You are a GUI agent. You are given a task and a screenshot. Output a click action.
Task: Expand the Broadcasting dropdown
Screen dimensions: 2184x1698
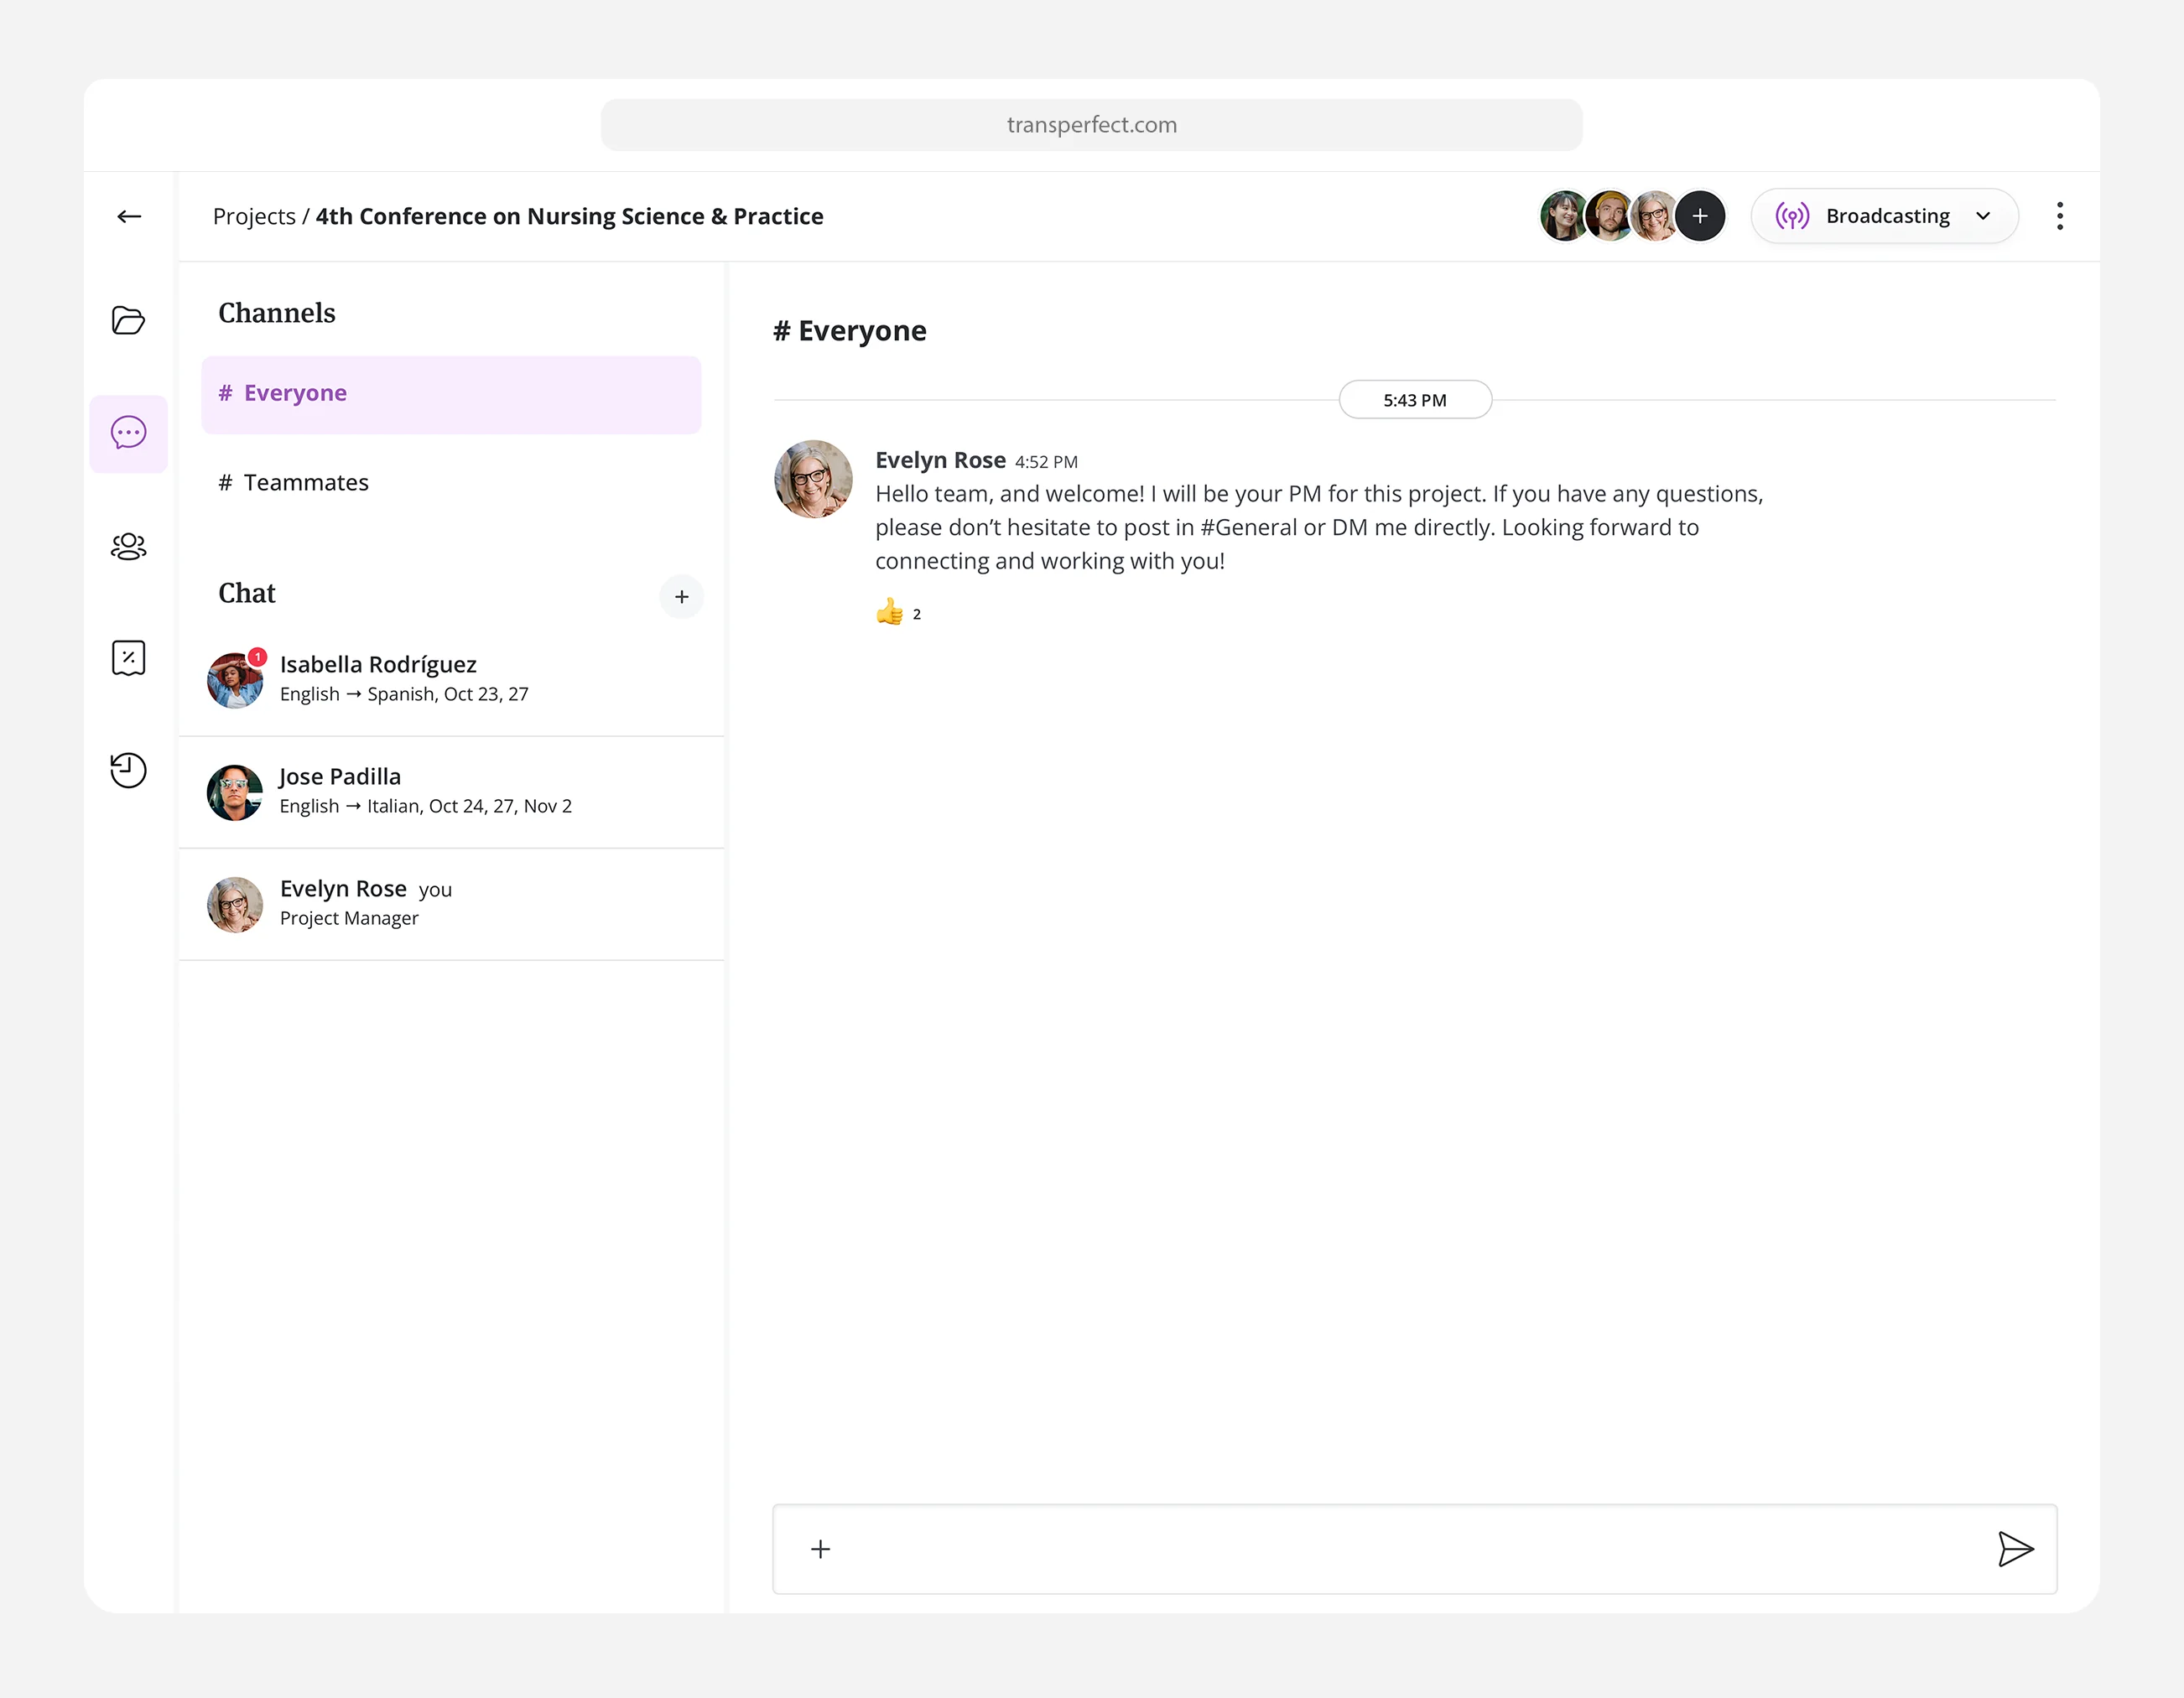point(1884,216)
